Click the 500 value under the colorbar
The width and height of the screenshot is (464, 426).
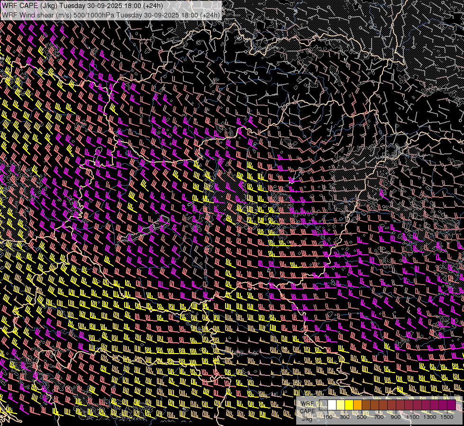pyautogui.click(x=362, y=417)
